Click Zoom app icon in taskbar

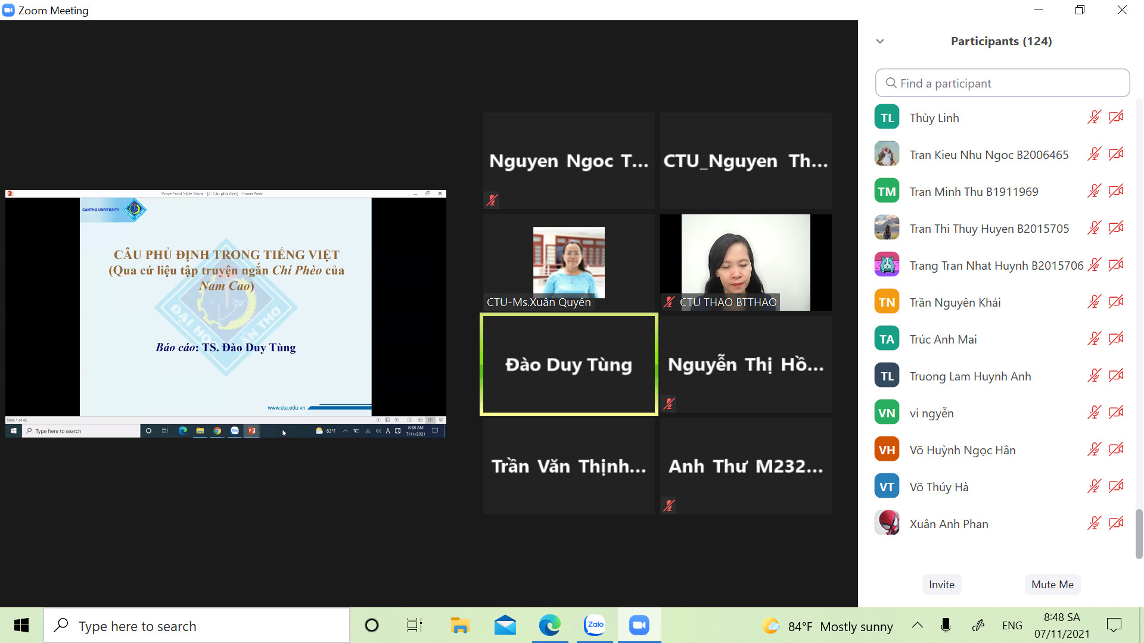[639, 625]
